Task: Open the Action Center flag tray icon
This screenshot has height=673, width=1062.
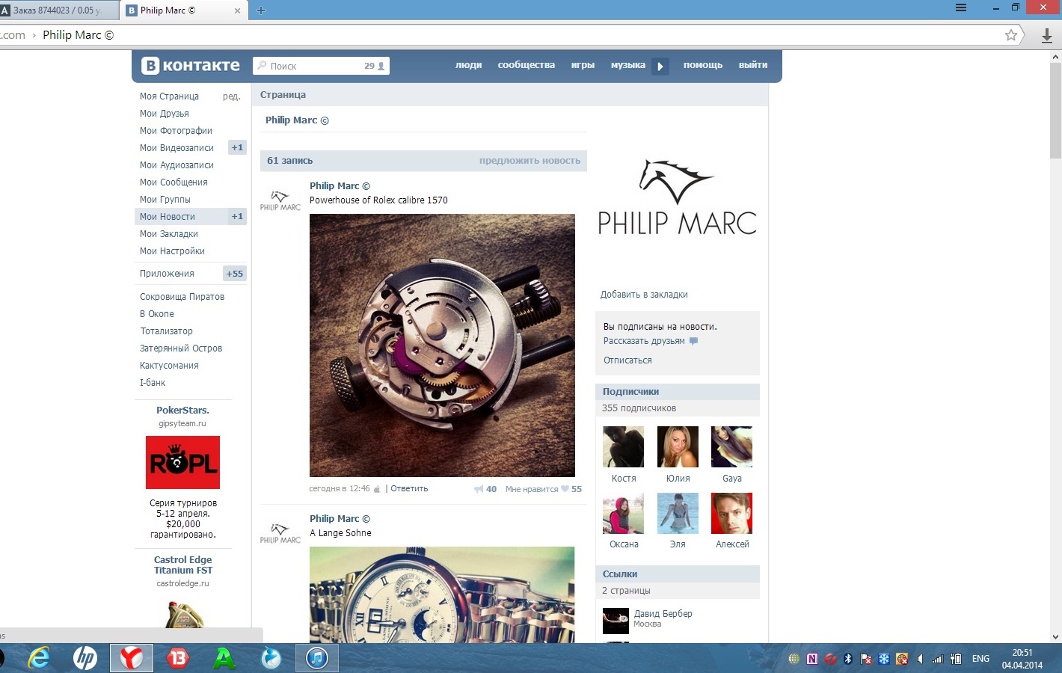Action: pos(866,659)
